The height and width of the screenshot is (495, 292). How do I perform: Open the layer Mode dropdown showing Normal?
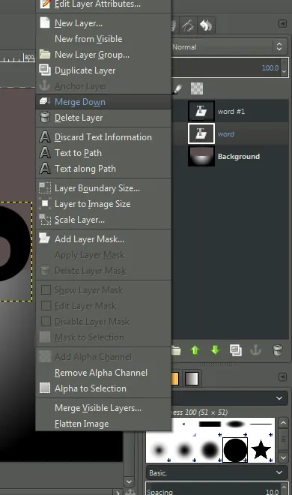[x=229, y=47]
